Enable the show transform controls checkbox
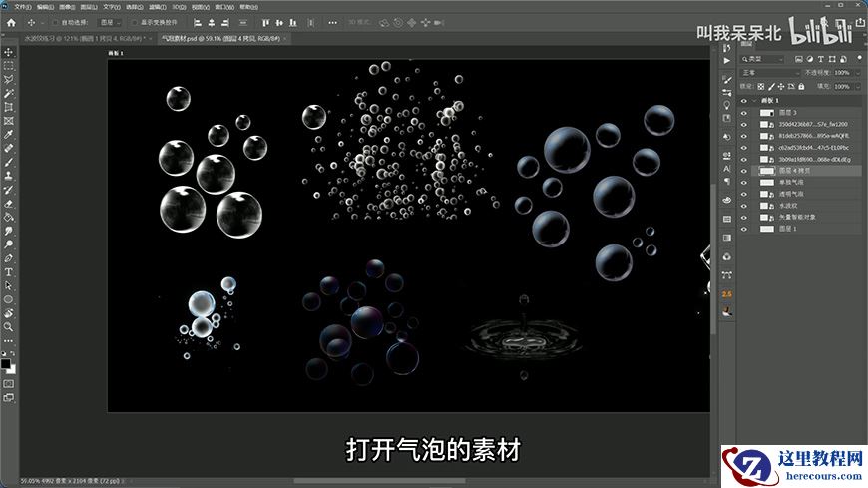The height and width of the screenshot is (488, 868). point(134,23)
